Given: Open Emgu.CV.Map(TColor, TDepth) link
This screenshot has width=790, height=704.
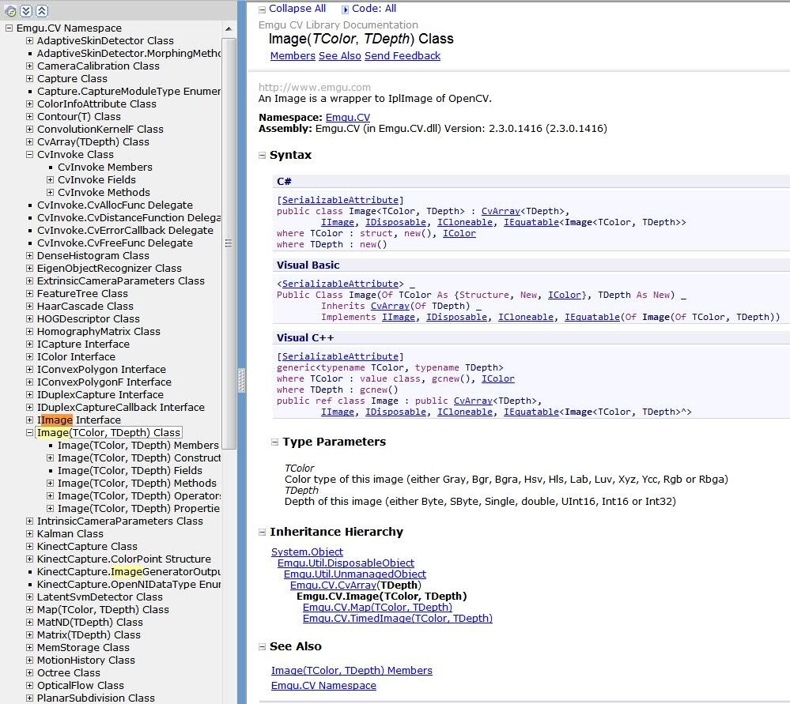Looking at the screenshot, I should pyautogui.click(x=377, y=608).
